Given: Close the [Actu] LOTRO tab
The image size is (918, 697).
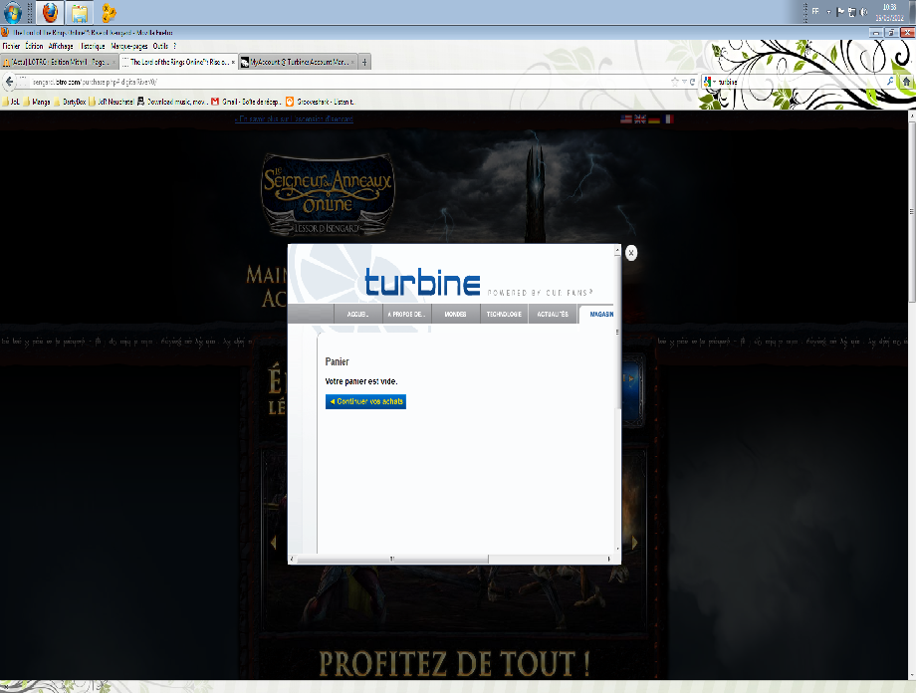Looking at the screenshot, I should coord(114,62).
